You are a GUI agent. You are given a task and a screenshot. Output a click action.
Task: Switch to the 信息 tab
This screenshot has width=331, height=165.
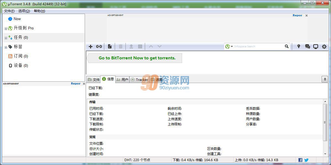coord(108,79)
